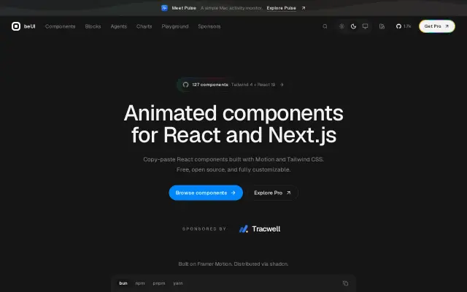The height and width of the screenshot is (292, 467).
Task: Click the Meet Pulse banner text
Action: [184, 8]
